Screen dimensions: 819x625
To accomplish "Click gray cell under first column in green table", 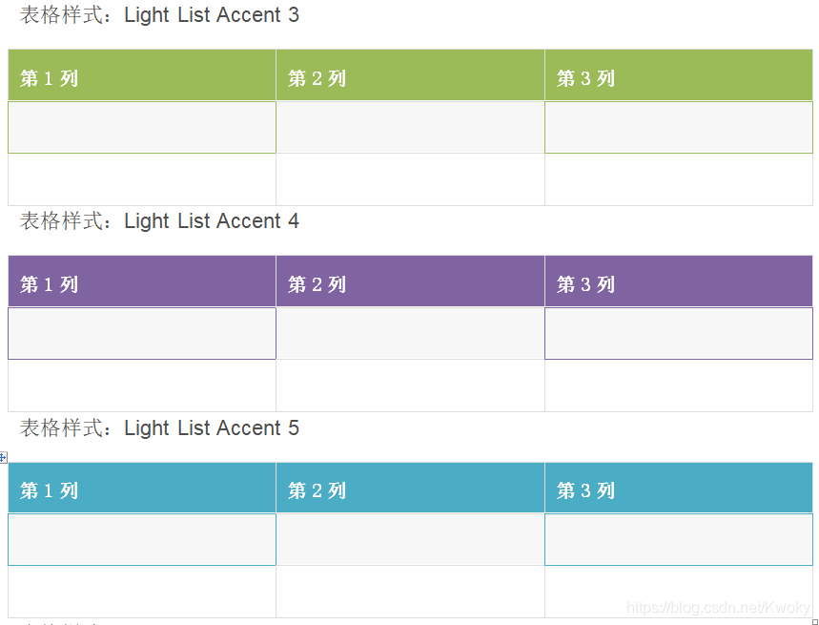I will click(142, 127).
